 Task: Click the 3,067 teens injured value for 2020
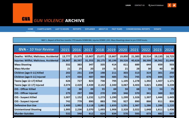pos(124,85)
